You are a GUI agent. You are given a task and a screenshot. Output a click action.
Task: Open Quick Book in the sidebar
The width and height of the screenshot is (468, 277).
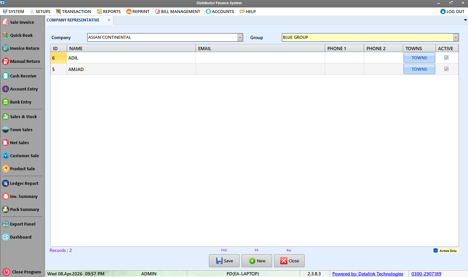[x=18, y=35]
